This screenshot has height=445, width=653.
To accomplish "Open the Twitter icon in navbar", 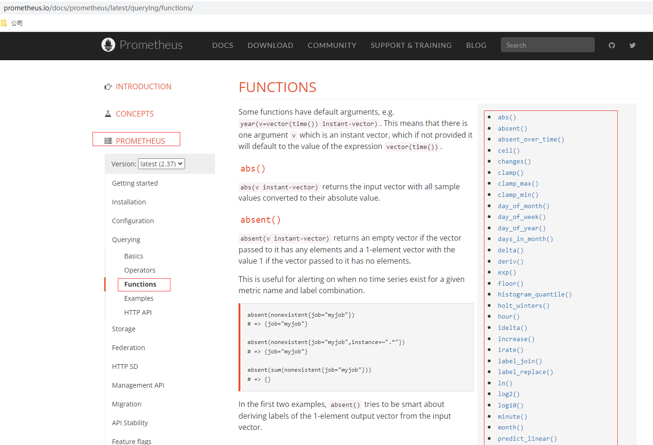I will pos(632,45).
